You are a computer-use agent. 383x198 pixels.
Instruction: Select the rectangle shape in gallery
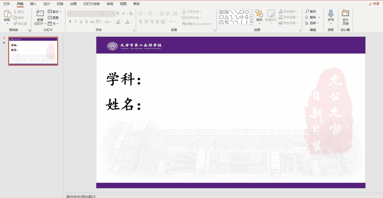[242, 12]
